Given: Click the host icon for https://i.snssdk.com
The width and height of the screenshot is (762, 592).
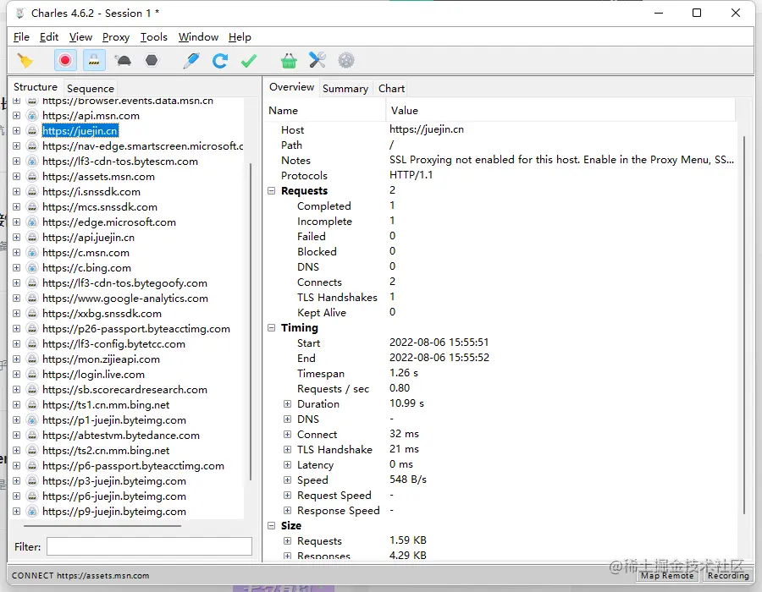Looking at the screenshot, I should [x=32, y=192].
